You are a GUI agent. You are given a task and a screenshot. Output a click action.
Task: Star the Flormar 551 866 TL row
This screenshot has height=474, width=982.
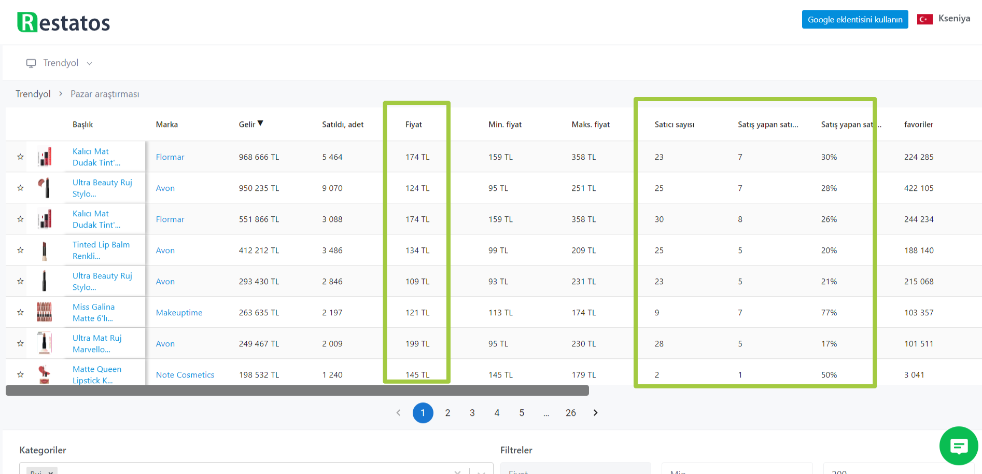pos(21,219)
